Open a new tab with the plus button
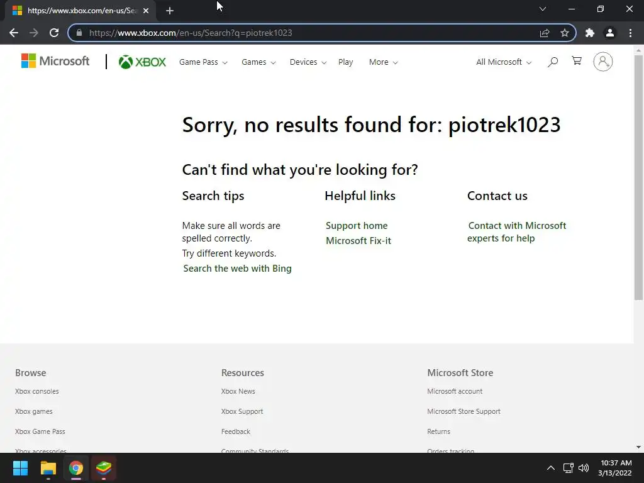 170,11
